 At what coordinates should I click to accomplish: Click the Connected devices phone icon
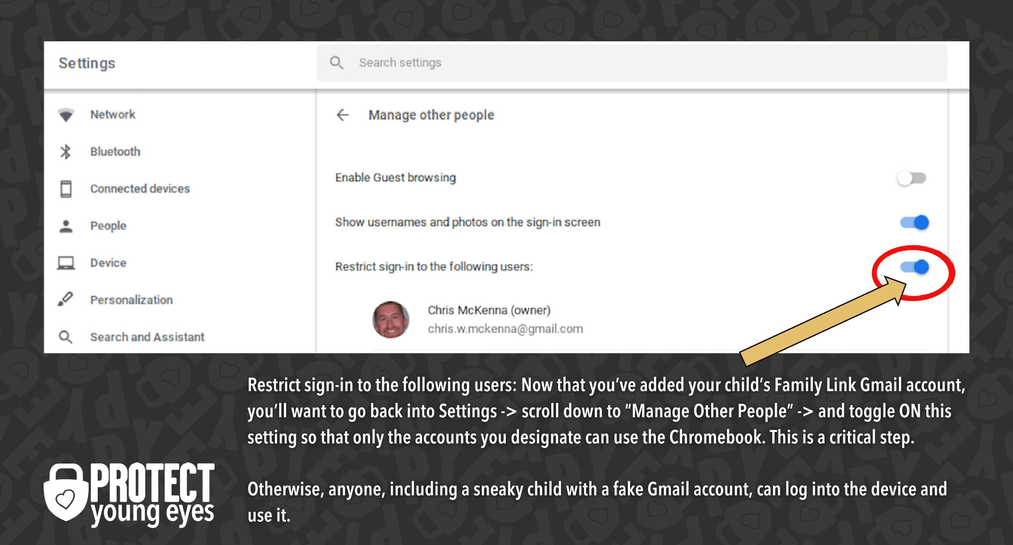[66, 189]
